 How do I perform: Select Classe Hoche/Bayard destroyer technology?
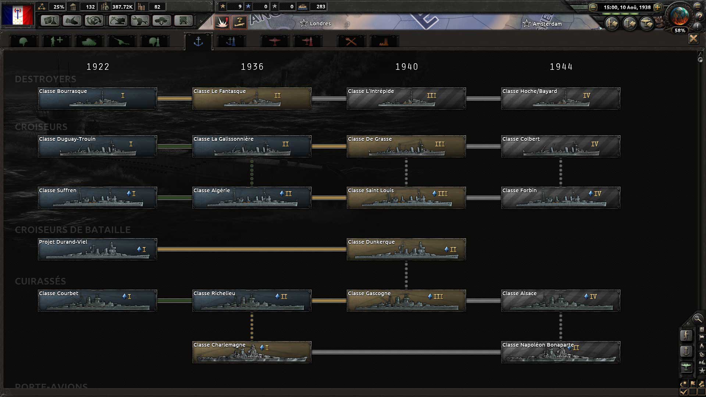561,98
